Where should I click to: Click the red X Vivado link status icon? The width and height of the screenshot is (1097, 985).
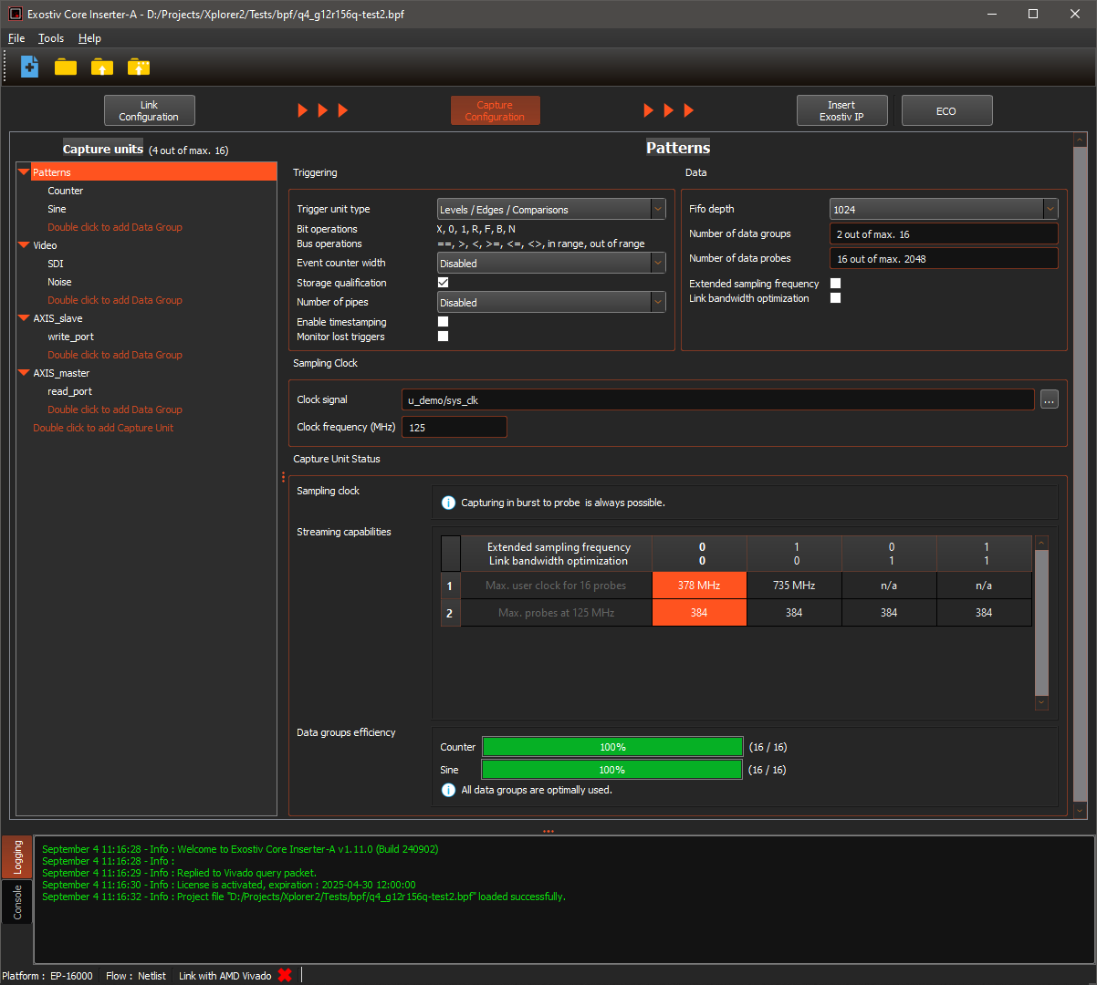(x=285, y=975)
